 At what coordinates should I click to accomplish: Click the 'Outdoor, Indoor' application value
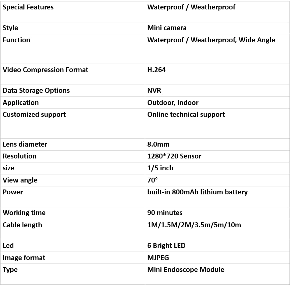pyautogui.click(x=173, y=103)
